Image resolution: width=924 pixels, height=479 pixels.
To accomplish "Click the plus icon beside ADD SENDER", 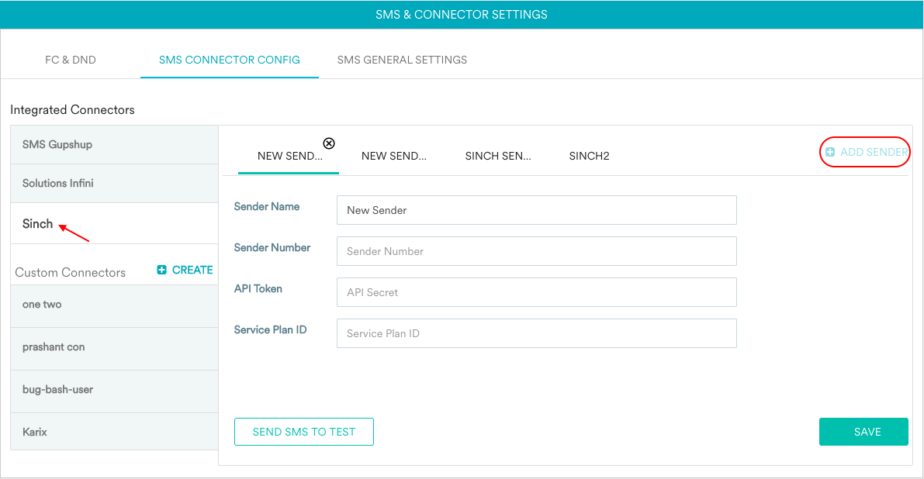I will tap(829, 152).
